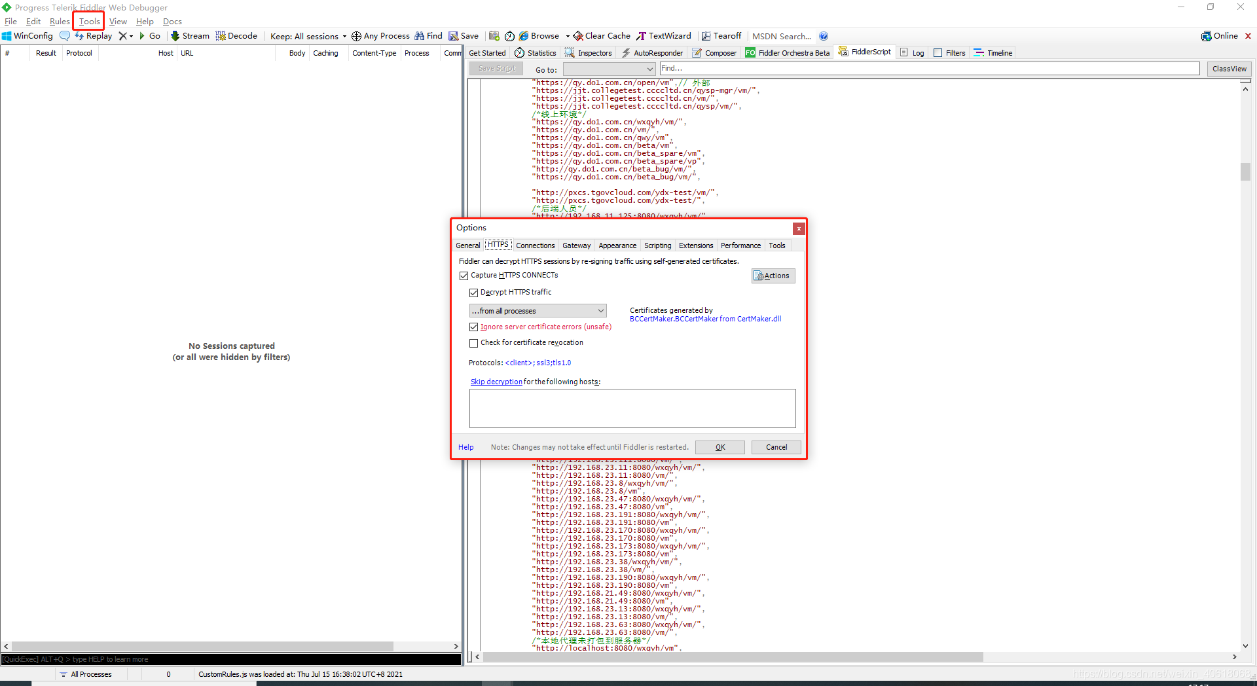
Task: Open the Composer tab
Action: (x=714, y=53)
